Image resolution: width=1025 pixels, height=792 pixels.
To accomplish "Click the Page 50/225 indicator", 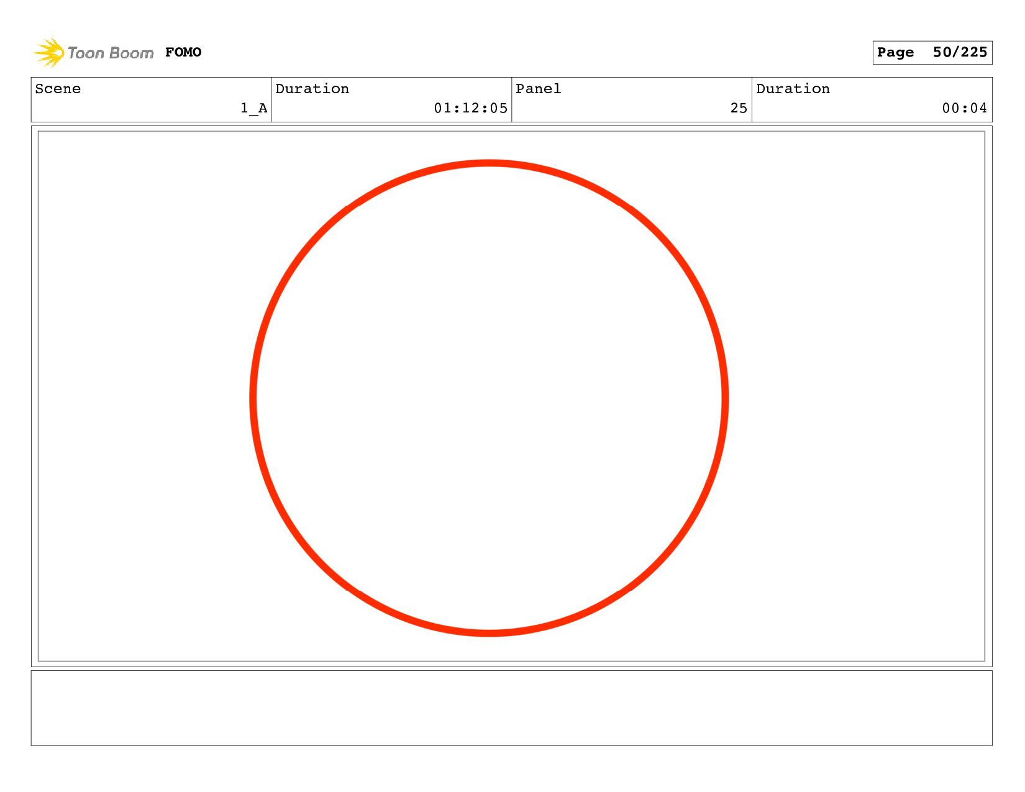I will click(932, 52).
